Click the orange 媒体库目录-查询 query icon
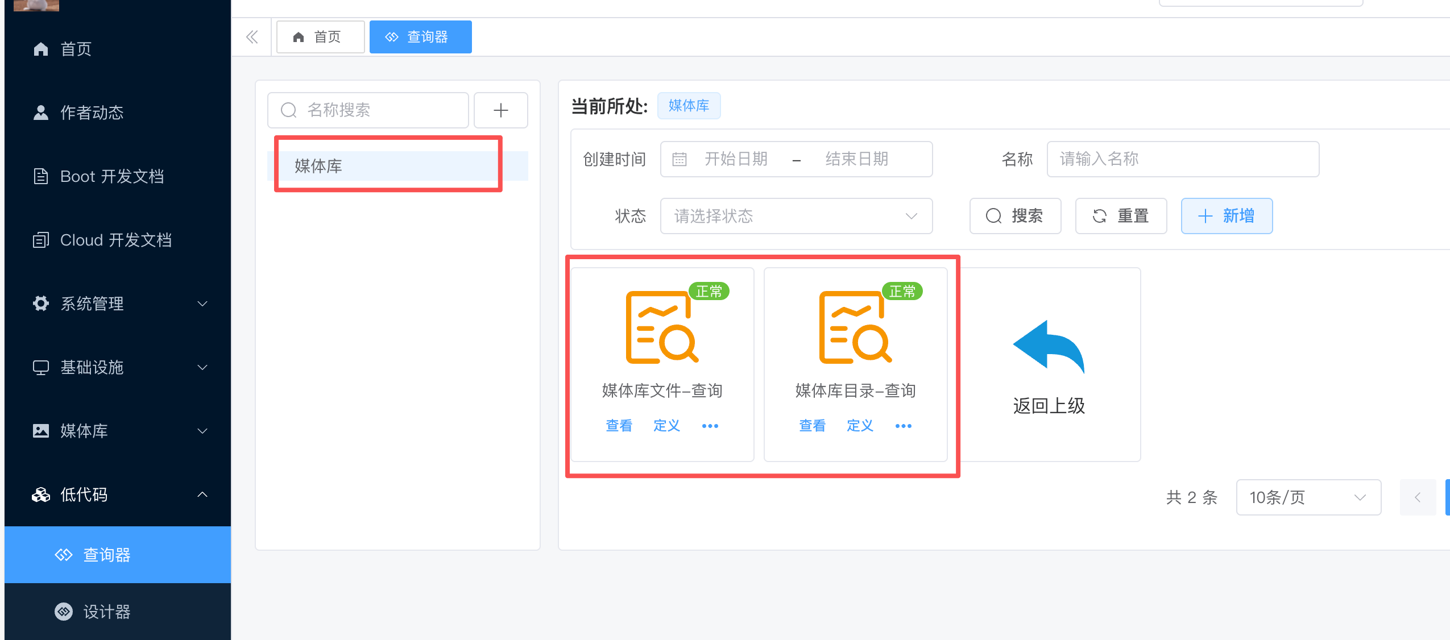The image size is (1450, 640). click(855, 327)
